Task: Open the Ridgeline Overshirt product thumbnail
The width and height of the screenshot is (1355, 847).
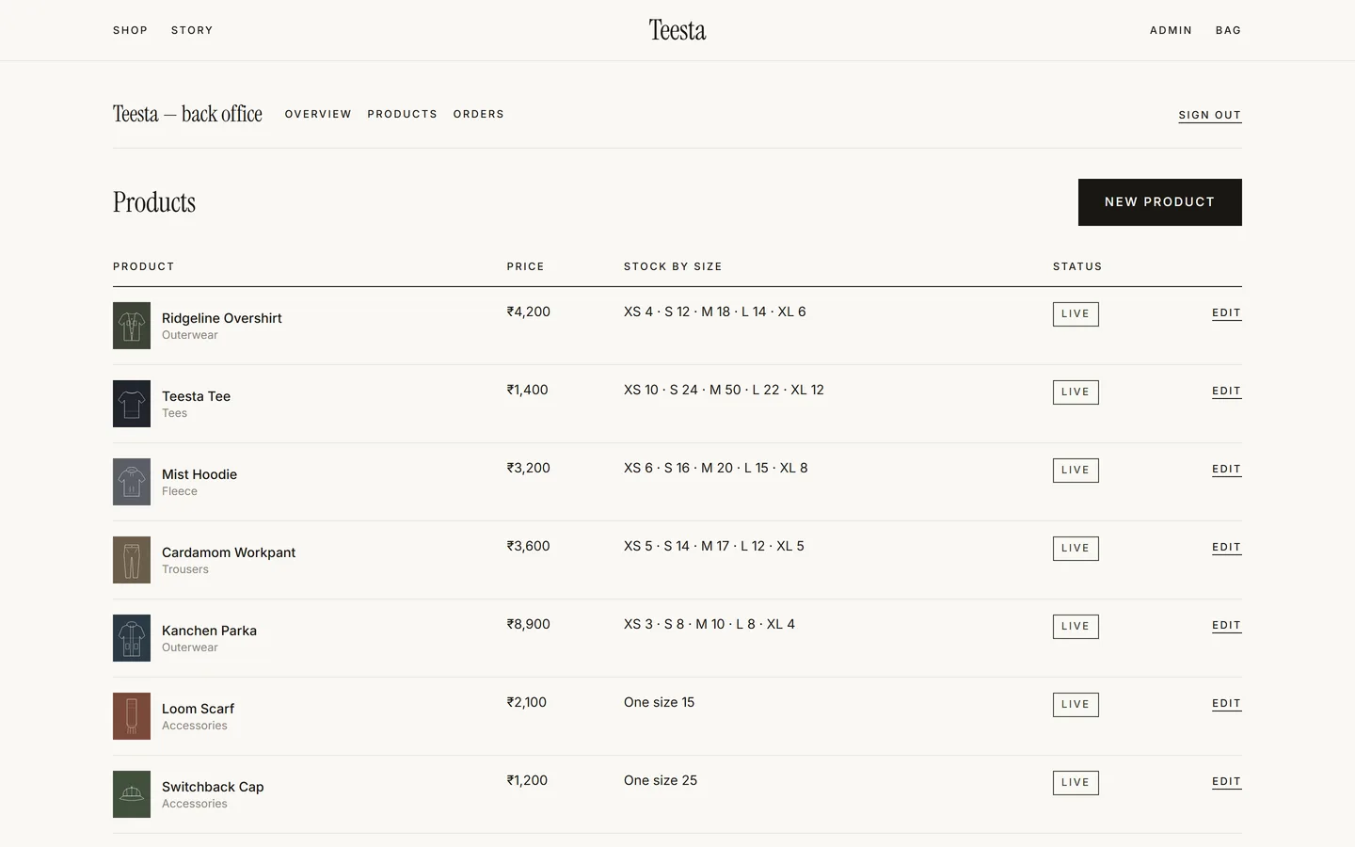Action: [132, 326]
